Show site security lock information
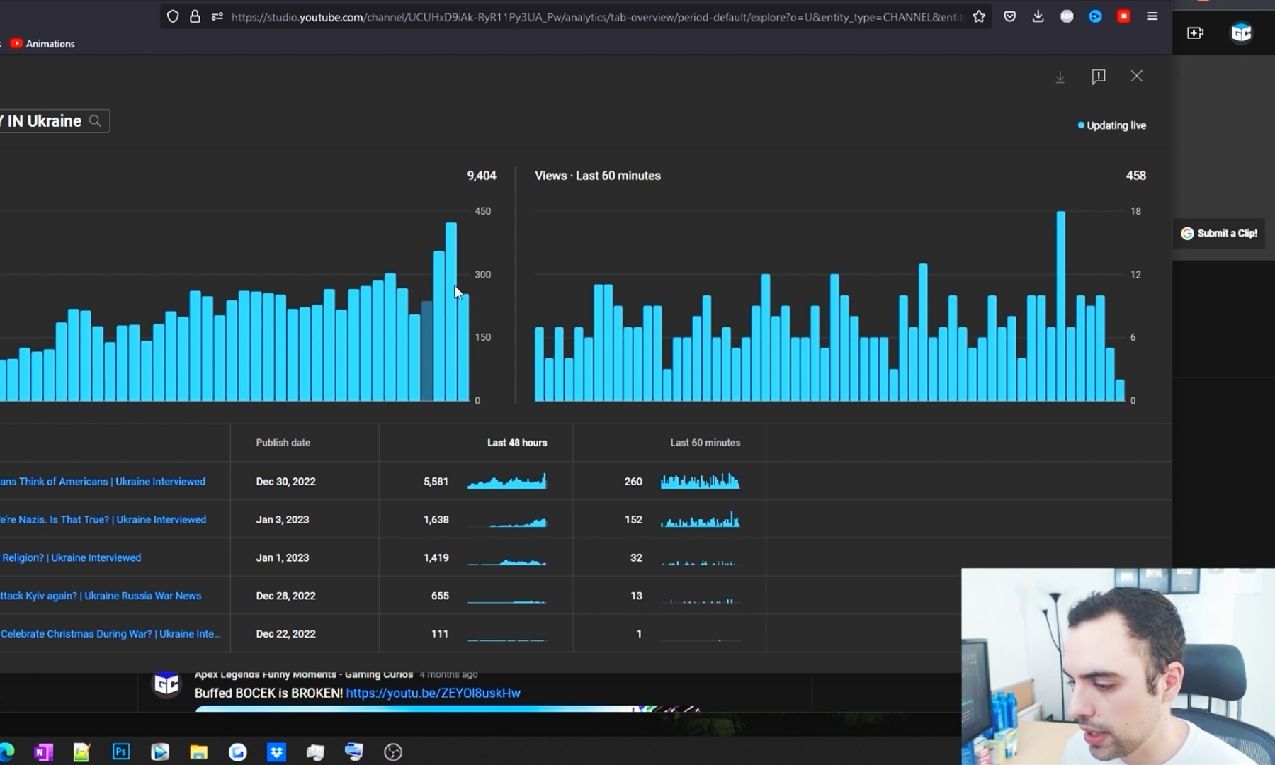Screen dimensions: 1275x765 (x=195, y=16)
